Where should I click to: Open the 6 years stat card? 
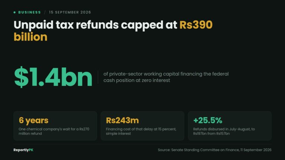click(x=55, y=126)
